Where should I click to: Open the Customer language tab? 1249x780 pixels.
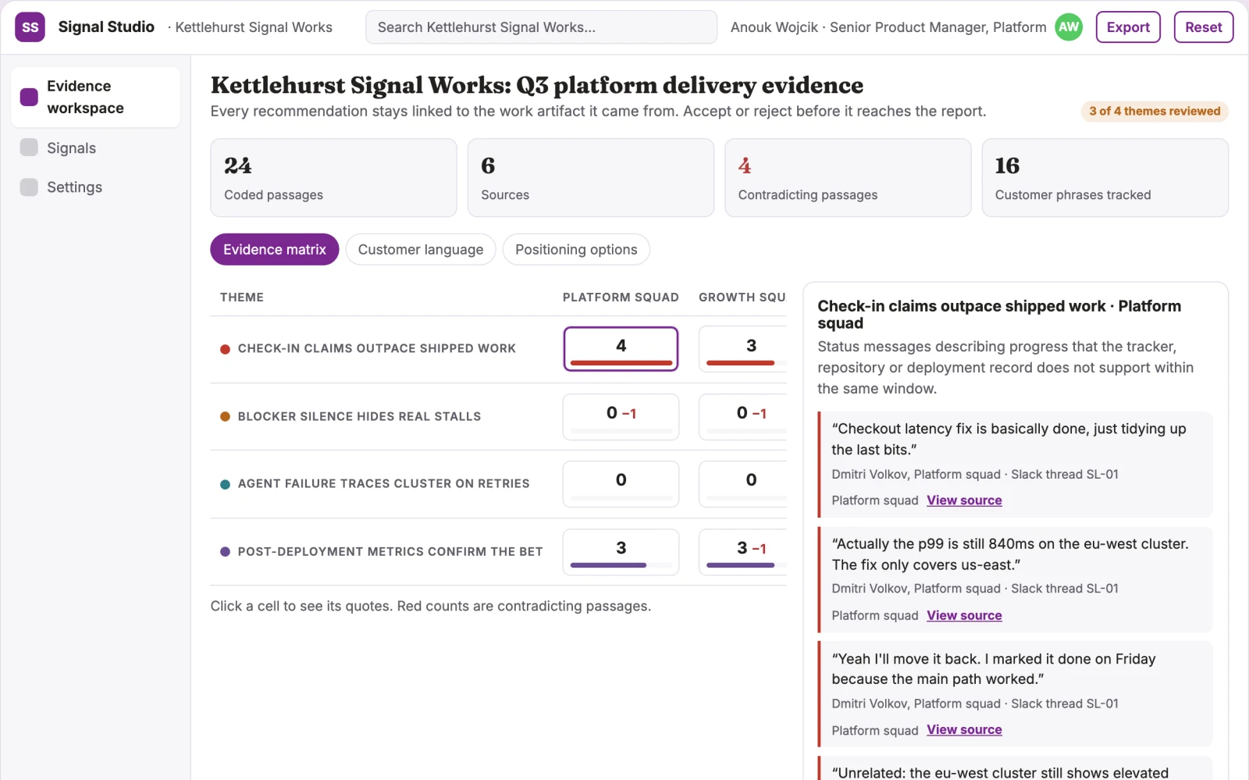[x=421, y=250]
